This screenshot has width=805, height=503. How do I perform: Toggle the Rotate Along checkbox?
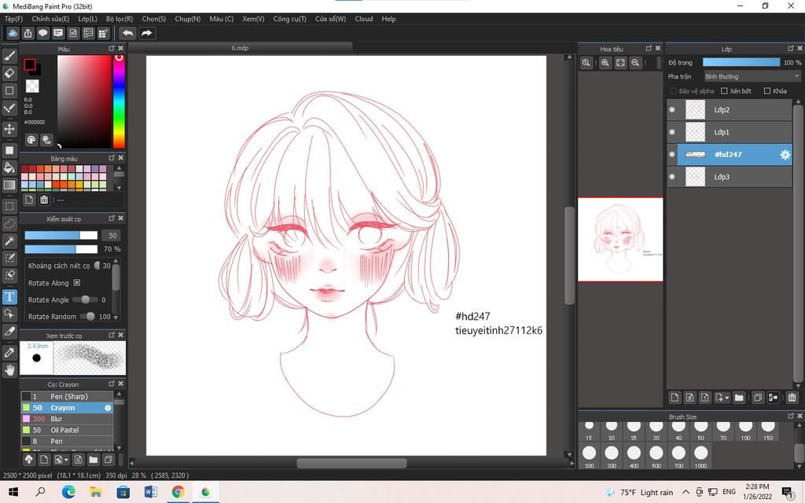coord(76,283)
